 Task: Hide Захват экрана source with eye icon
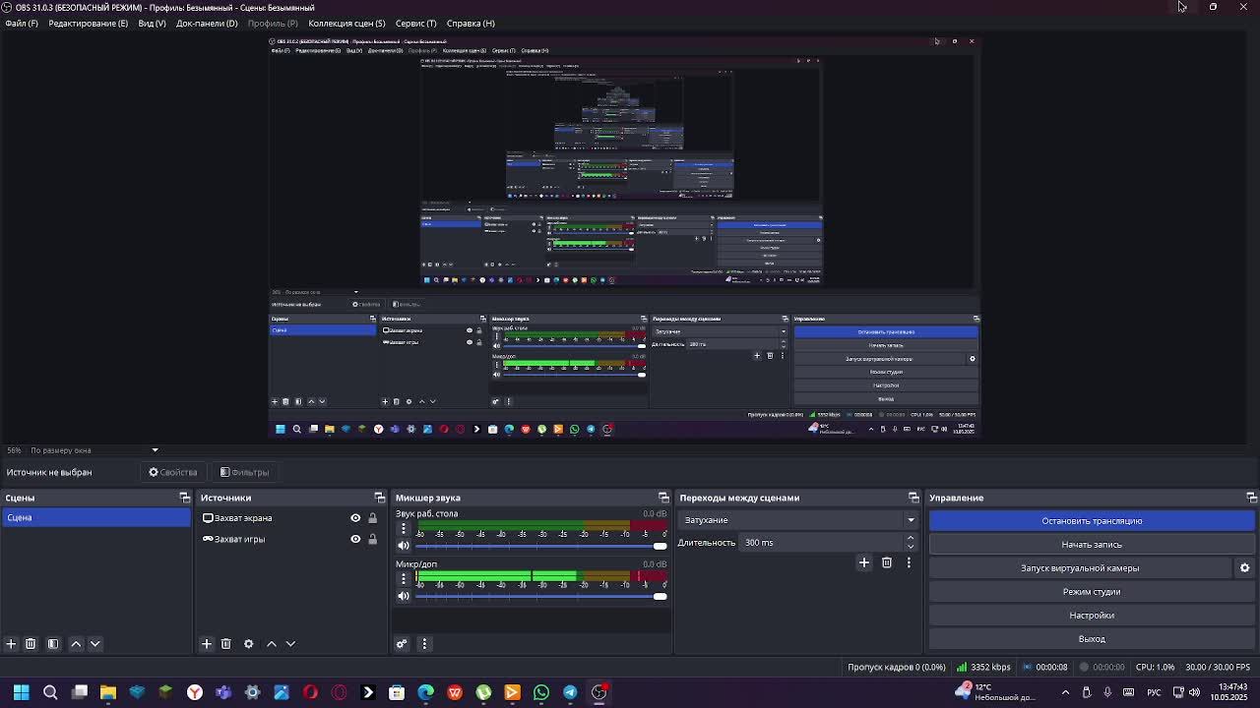pos(355,518)
